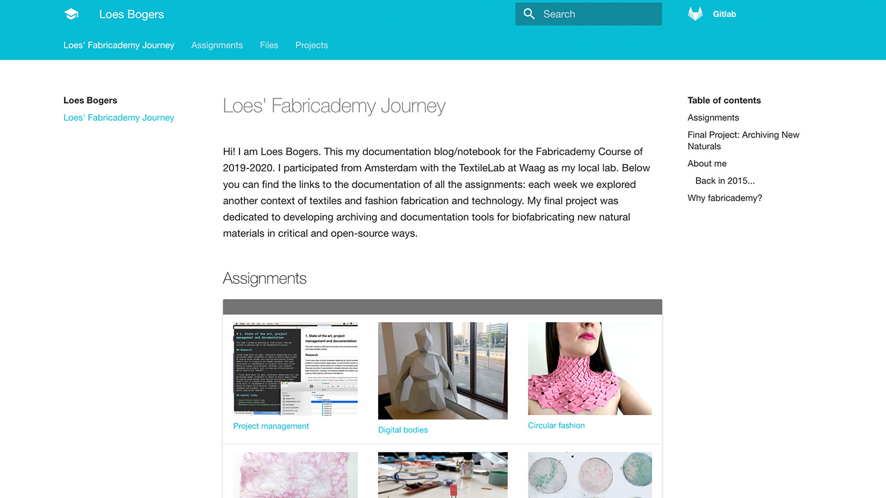Open the Gitlab repository link
Screen dimensions: 886x498
(724, 14)
